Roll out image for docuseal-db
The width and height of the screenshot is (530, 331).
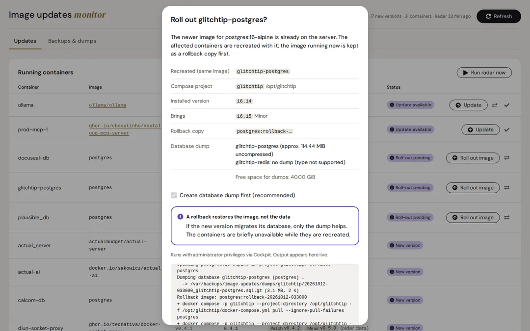coord(473,158)
